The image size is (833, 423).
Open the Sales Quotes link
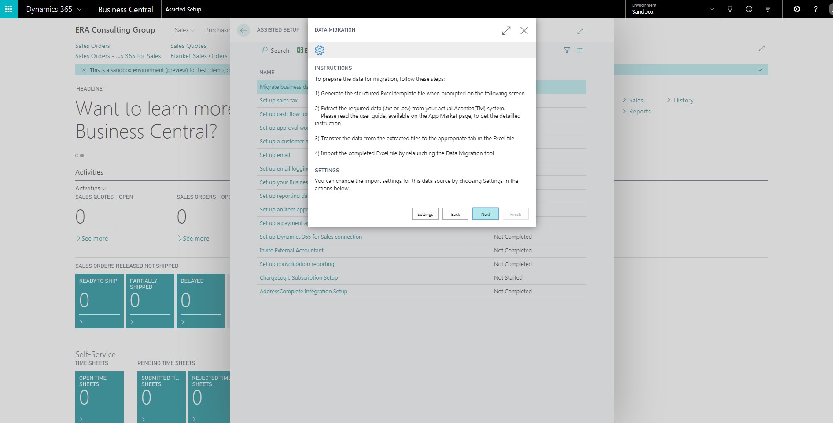click(x=188, y=46)
